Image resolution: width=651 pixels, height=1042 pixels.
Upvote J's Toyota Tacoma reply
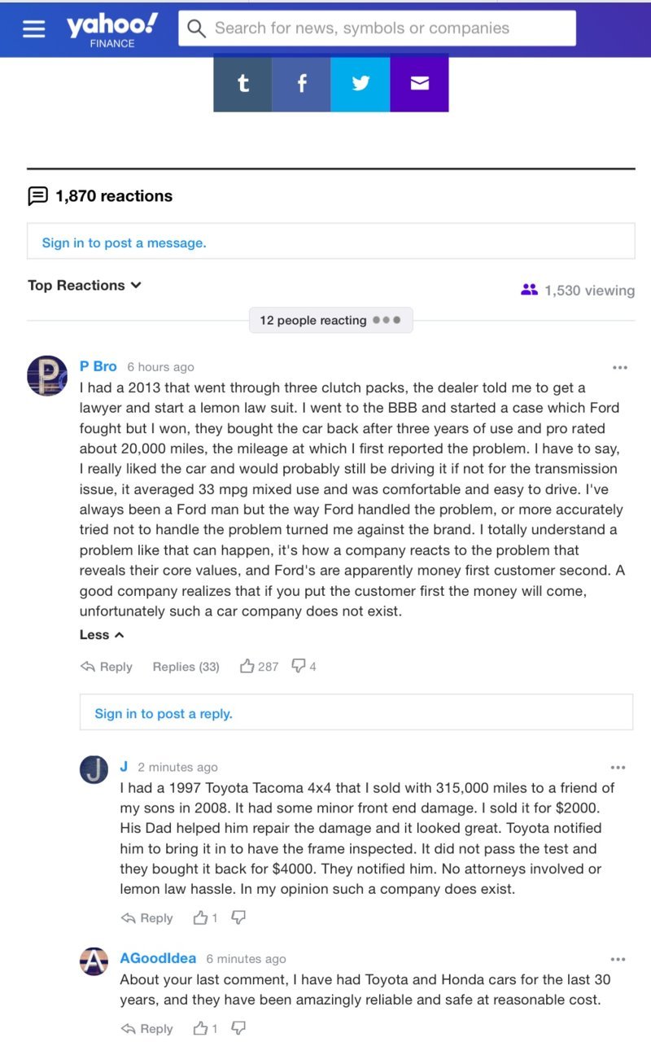point(205,917)
